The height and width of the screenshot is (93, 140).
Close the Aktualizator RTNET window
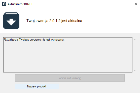click(136, 4)
